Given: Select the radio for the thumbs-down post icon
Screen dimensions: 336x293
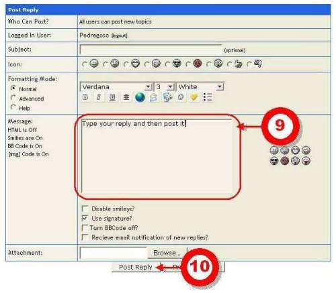Looking at the screenshot, I should pyautogui.click(x=249, y=64).
